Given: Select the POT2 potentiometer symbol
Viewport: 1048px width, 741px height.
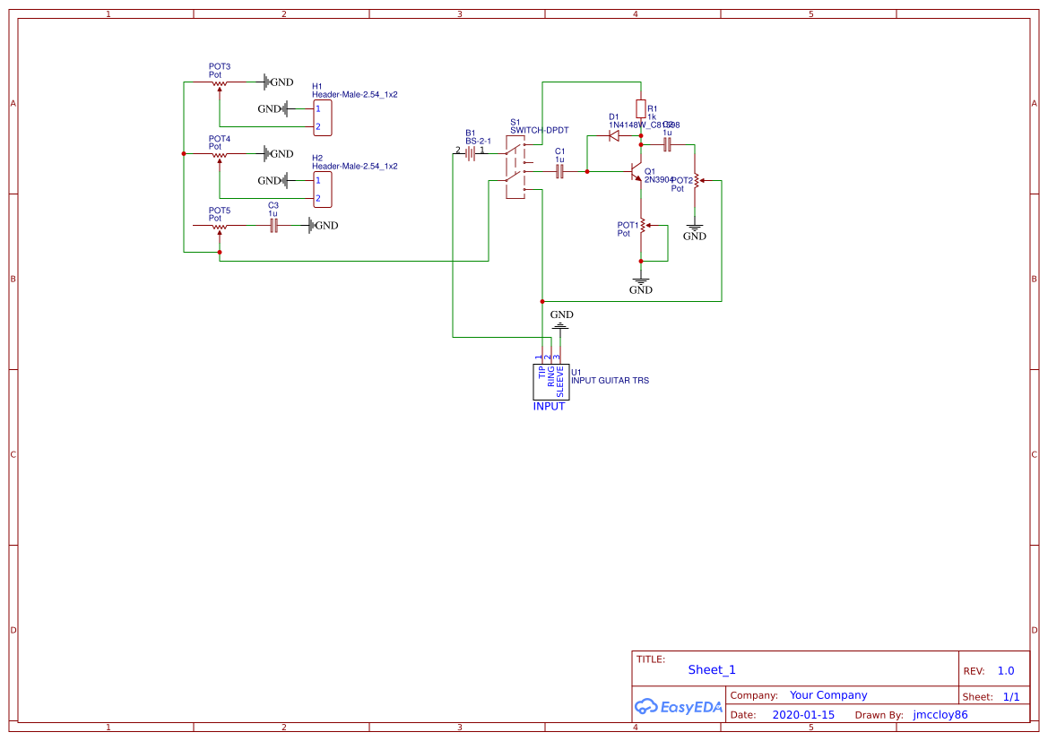Looking at the screenshot, I should point(696,182).
